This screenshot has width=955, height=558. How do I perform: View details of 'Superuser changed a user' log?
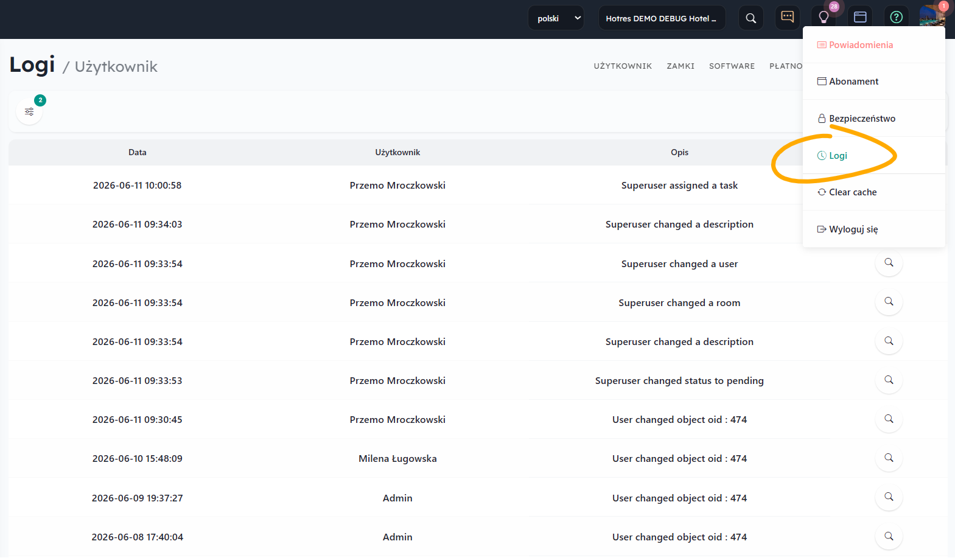(x=889, y=263)
